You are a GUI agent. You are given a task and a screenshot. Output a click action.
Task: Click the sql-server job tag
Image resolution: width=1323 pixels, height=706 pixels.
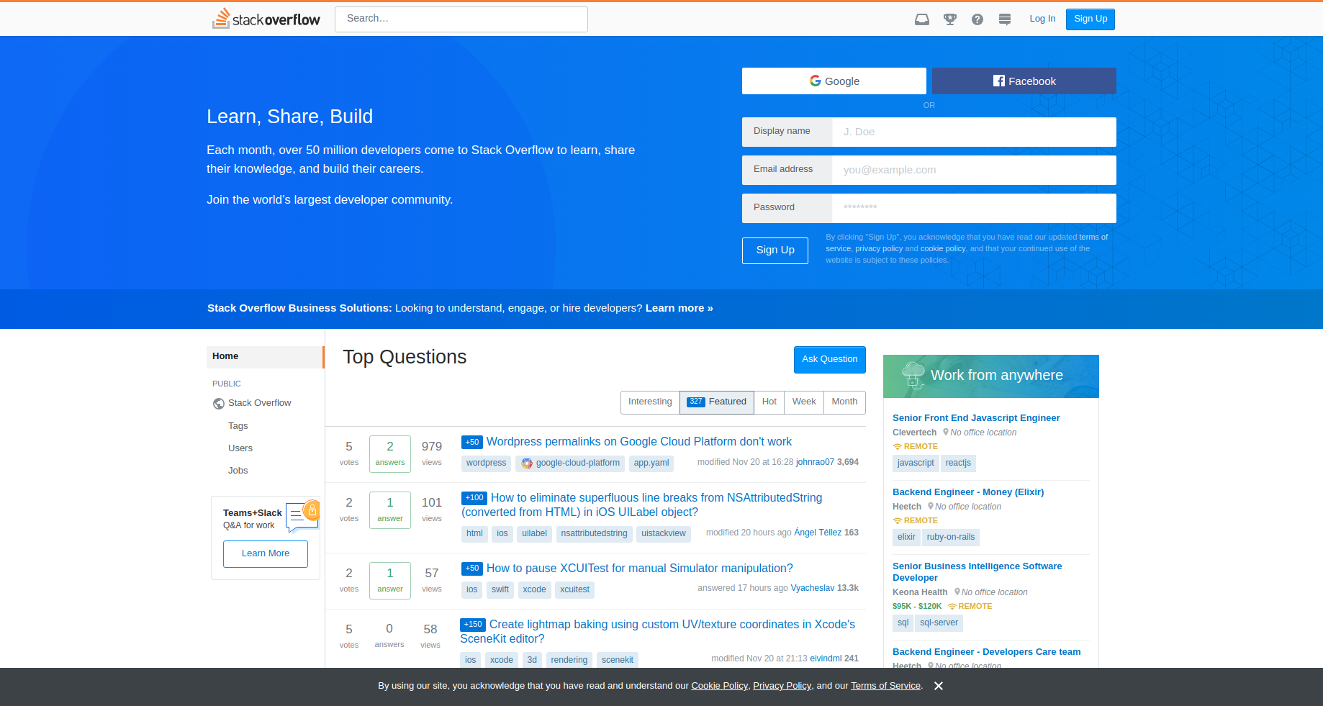point(939,623)
